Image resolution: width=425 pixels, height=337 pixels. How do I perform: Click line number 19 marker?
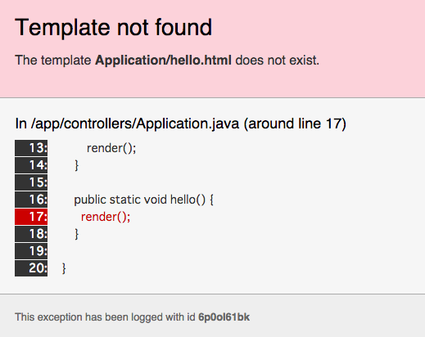pos(31,251)
